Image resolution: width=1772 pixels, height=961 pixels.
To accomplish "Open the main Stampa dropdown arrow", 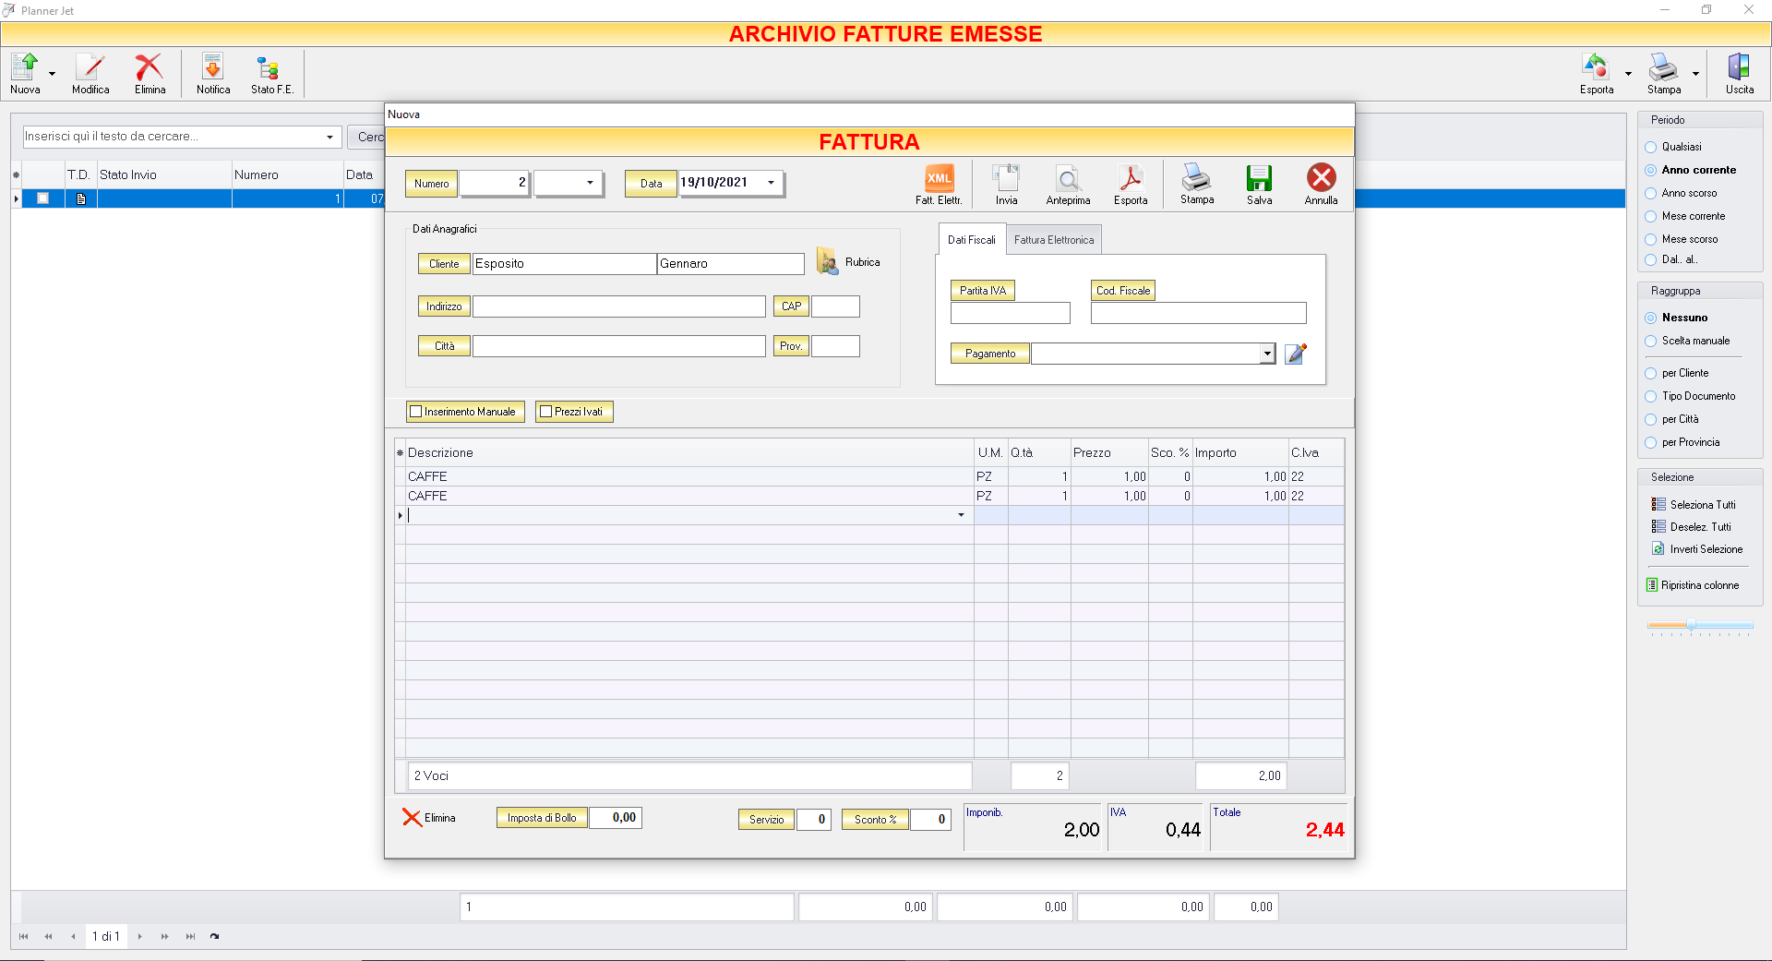I will point(1695,74).
